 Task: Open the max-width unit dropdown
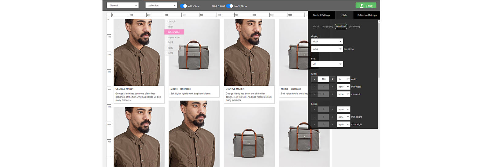pyautogui.click(x=344, y=94)
